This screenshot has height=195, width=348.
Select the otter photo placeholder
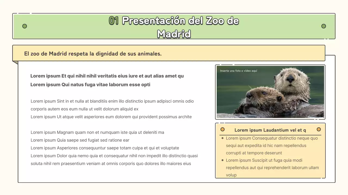coord(270,92)
